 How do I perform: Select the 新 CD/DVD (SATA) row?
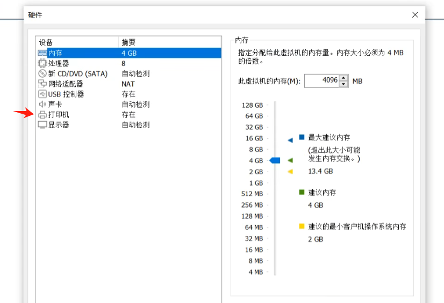[x=130, y=73]
